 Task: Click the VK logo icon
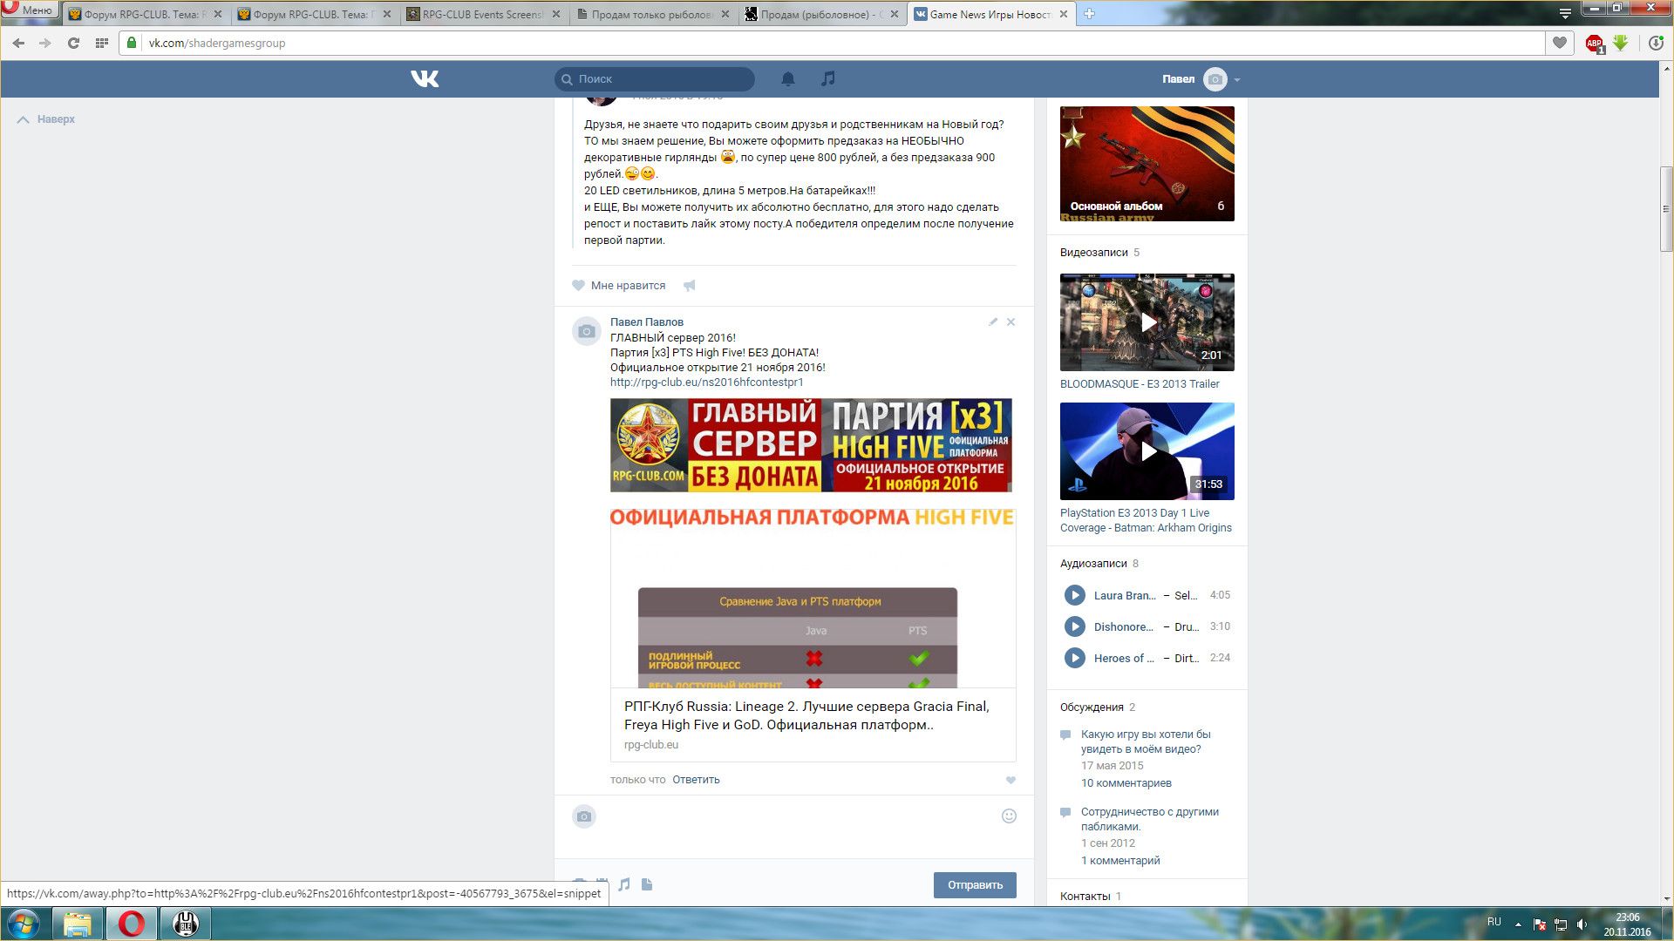tap(425, 79)
